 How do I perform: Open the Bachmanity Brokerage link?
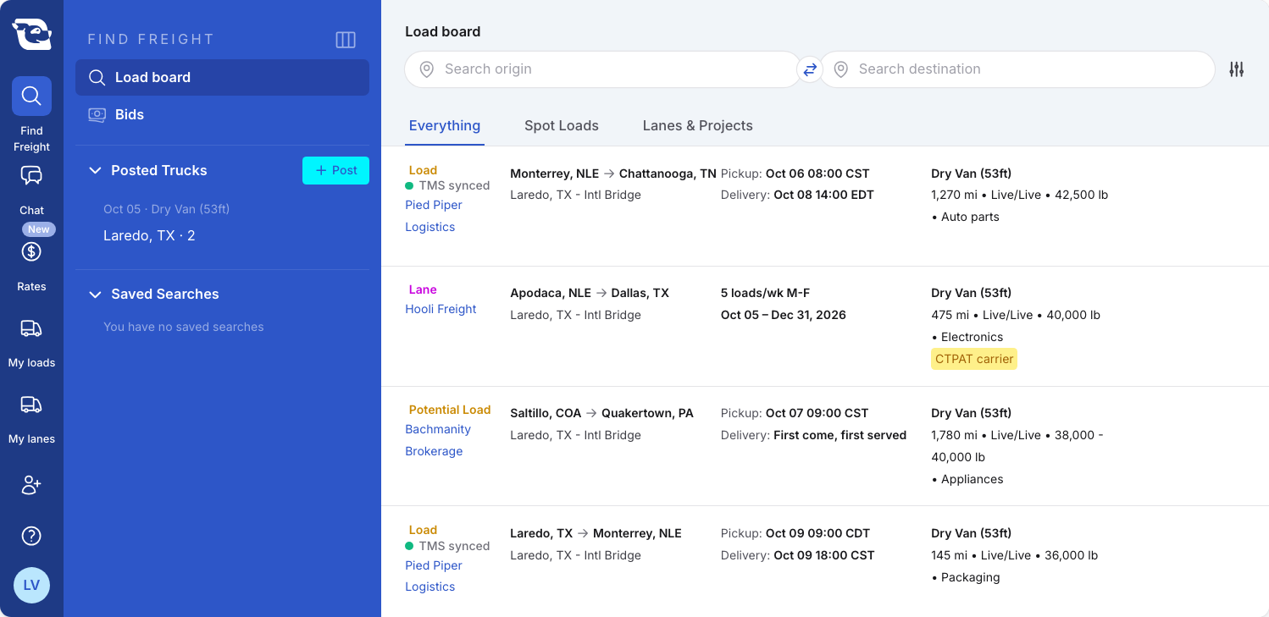(438, 440)
